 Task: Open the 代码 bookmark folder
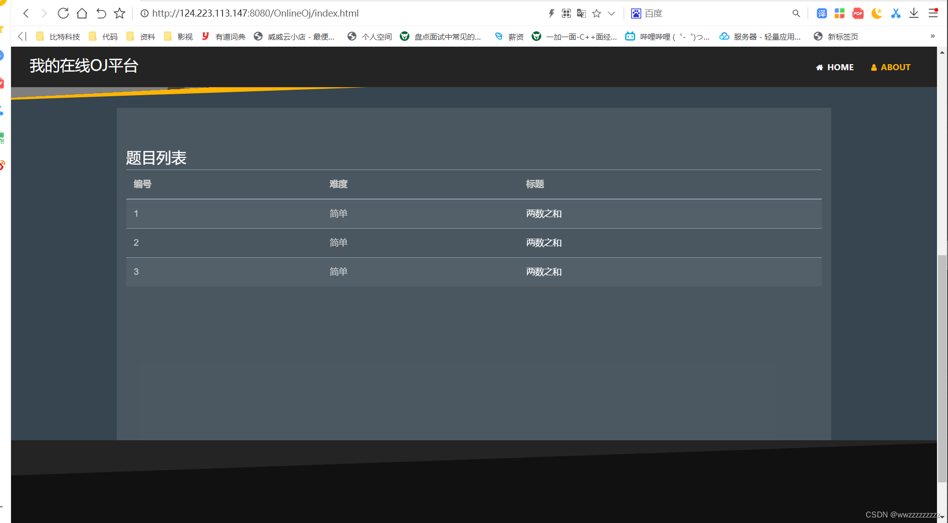103,37
